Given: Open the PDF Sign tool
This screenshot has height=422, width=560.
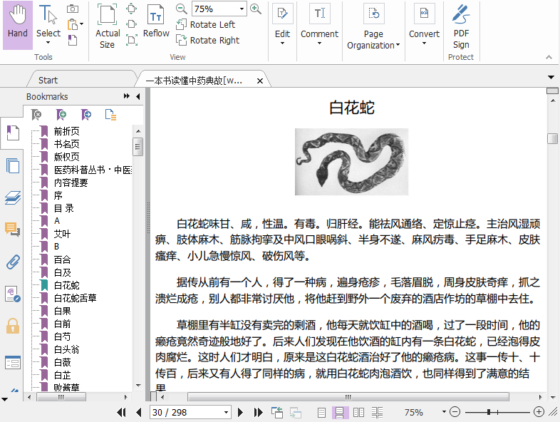Looking at the screenshot, I should pos(461,27).
